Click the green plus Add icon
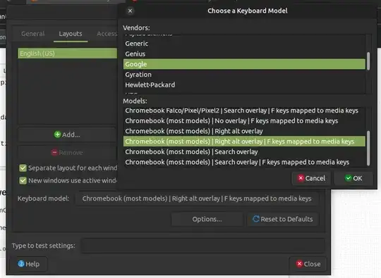 pos(57,134)
